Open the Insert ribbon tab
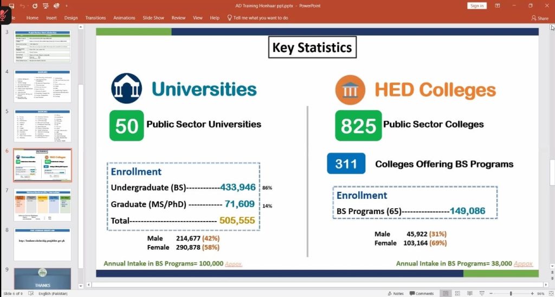 coord(51,18)
